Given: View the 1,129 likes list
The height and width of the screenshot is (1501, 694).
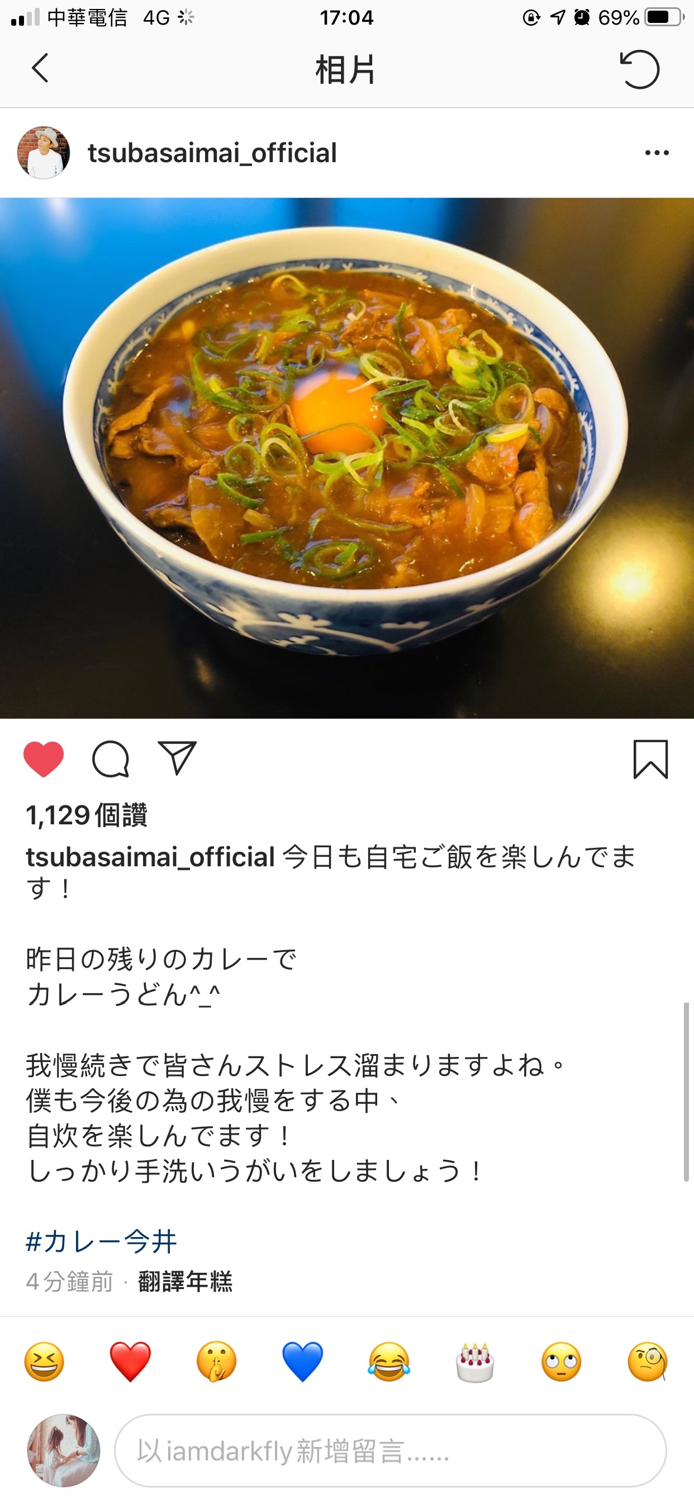Looking at the screenshot, I should click(87, 815).
